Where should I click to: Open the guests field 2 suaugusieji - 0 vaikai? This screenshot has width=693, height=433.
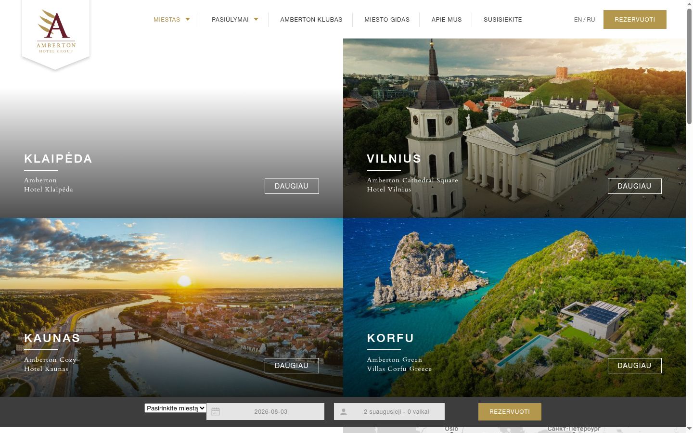tap(389, 412)
